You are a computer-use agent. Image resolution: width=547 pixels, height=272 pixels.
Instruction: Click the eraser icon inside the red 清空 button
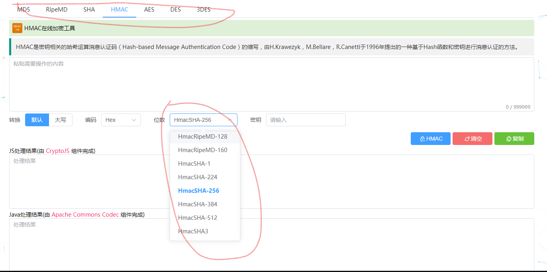click(466, 139)
